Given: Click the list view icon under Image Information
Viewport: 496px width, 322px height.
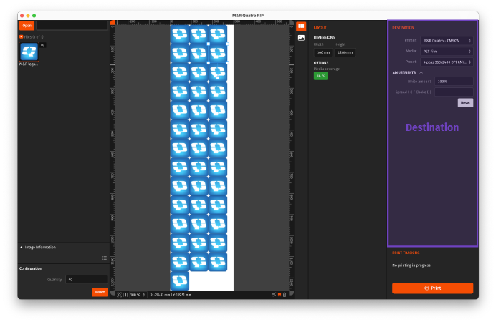Looking at the screenshot, I should coord(104,258).
